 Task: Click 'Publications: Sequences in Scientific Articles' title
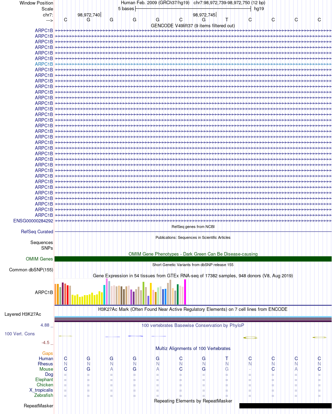tap(193, 237)
